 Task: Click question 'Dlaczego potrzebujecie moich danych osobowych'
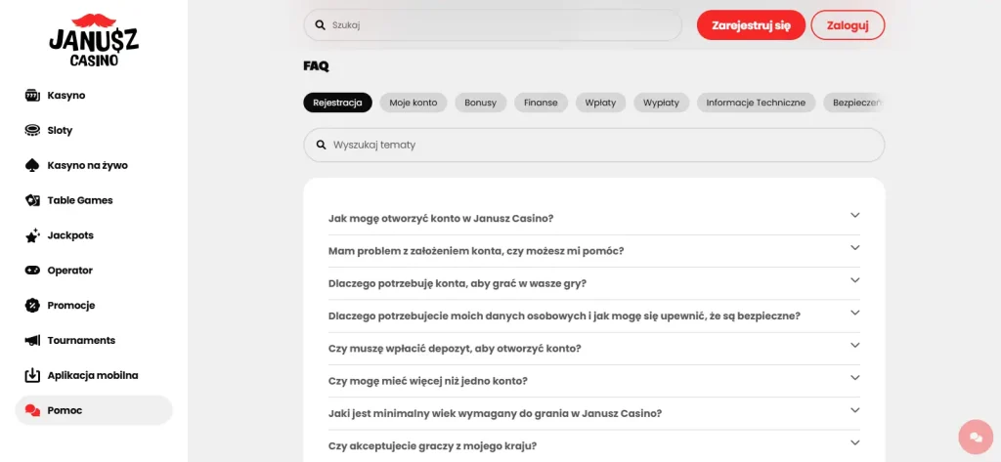(564, 315)
